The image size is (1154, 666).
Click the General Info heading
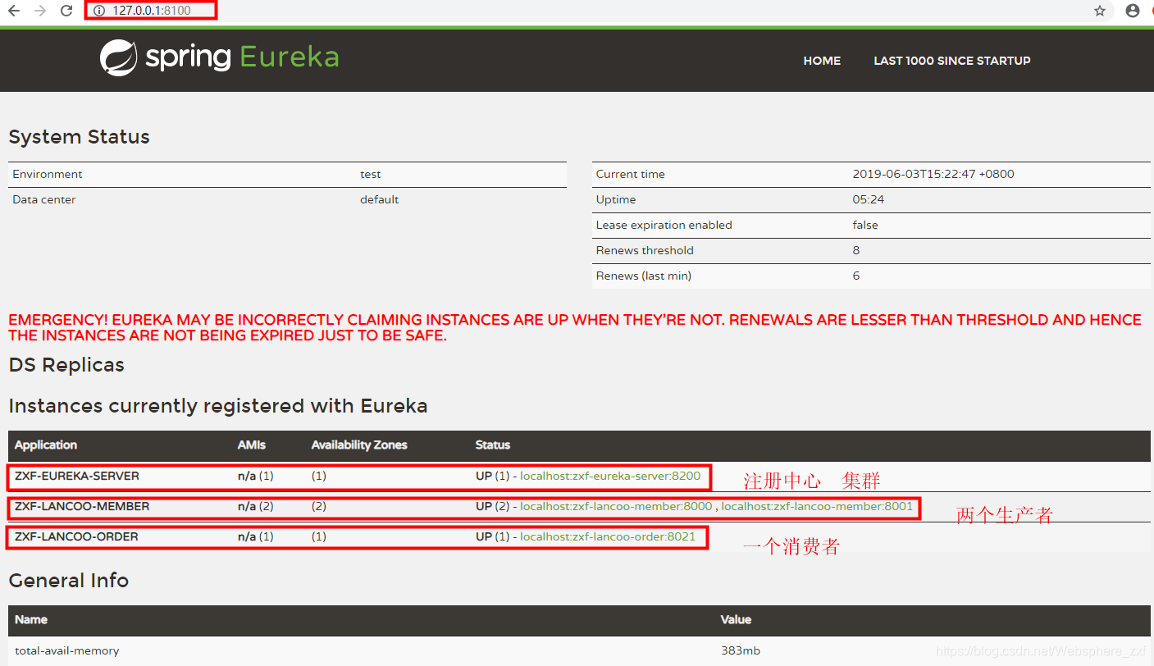coord(69,581)
